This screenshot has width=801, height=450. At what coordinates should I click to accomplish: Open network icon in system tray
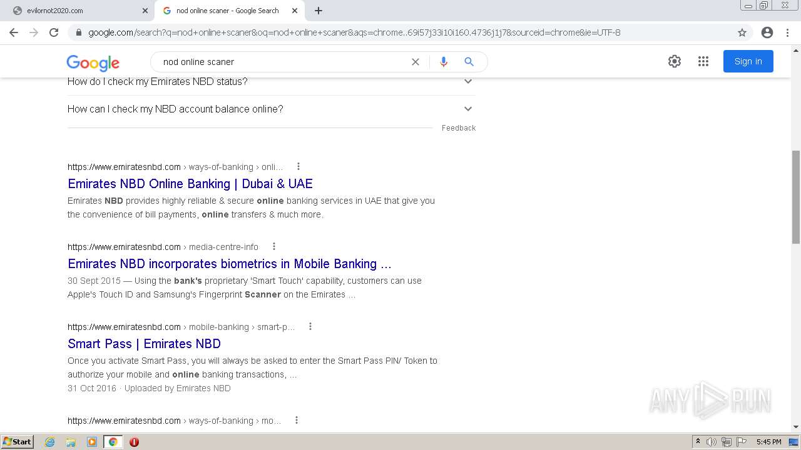[x=727, y=442]
